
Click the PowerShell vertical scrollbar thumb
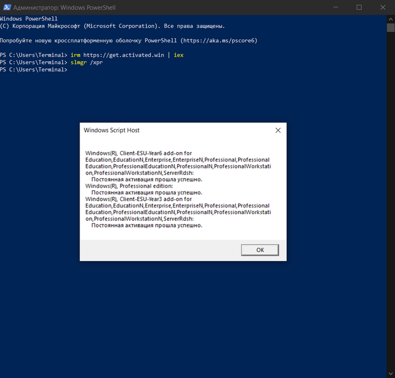(390, 28)
